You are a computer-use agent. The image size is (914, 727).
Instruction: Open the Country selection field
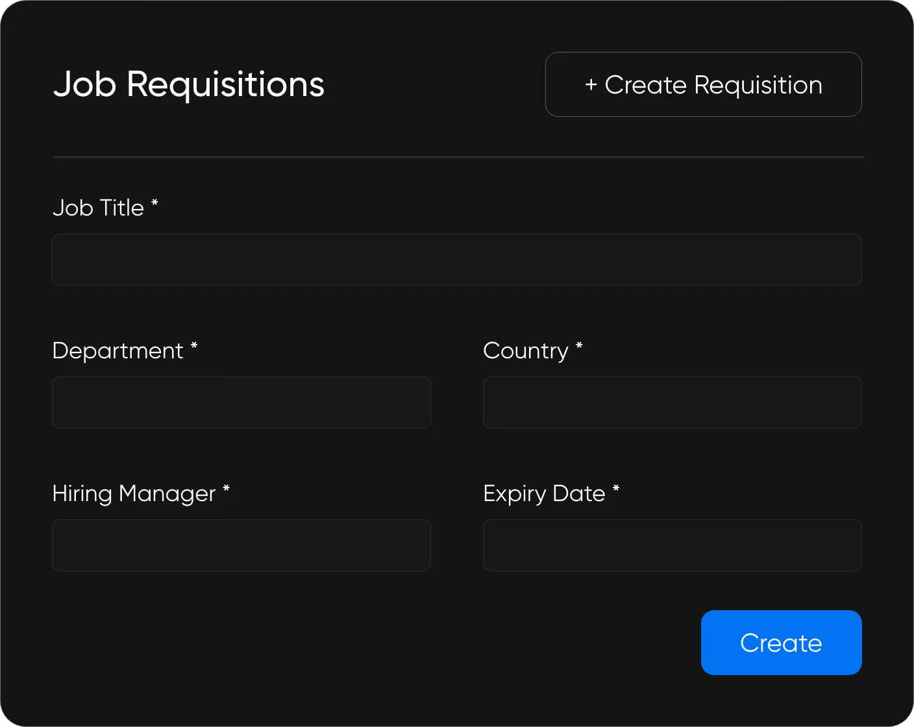click(672, 402)
